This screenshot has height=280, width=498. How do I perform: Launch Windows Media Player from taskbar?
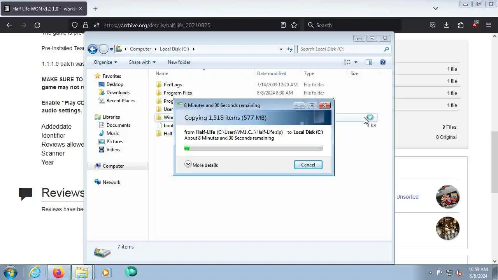coord(106,272)
